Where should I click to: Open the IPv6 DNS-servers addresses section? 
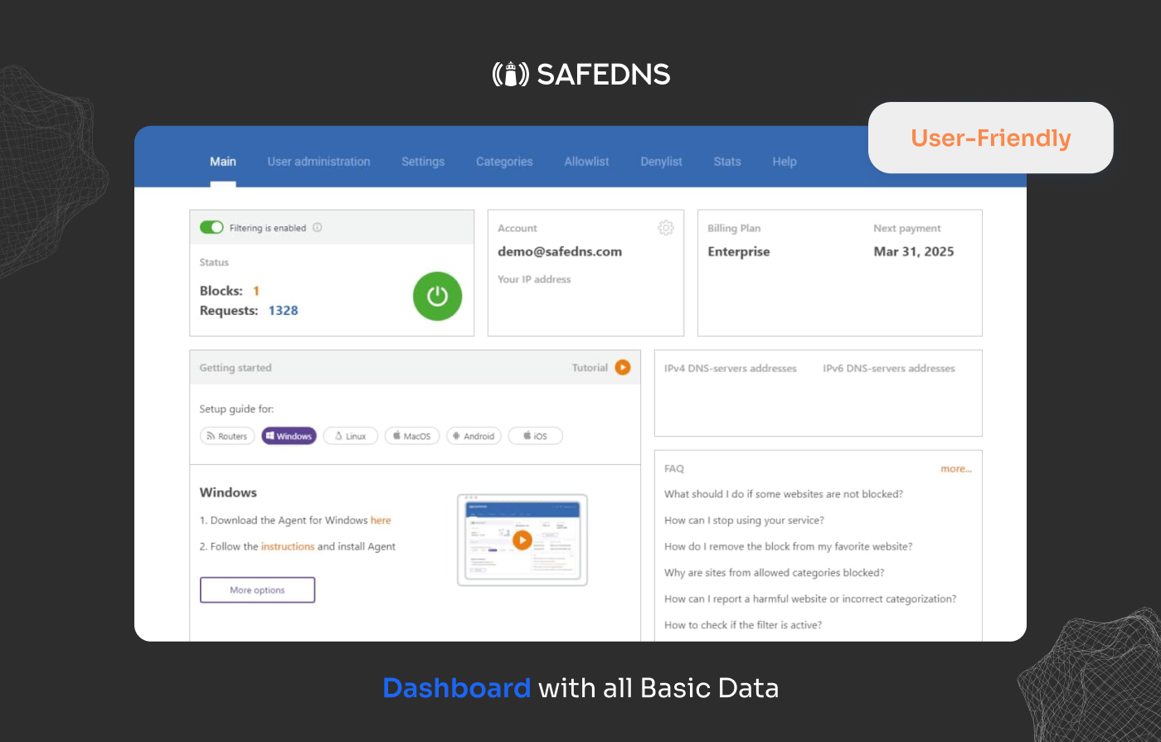(888, 368)
